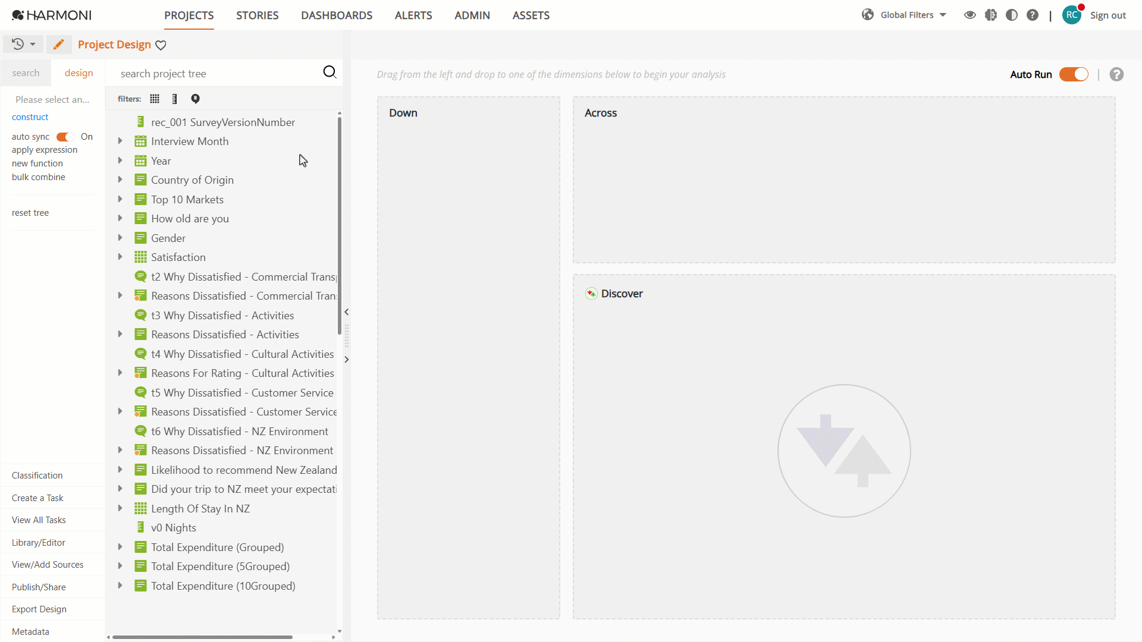Click the bulk combine link
The image size is (1142, 642).
[39, 177]
